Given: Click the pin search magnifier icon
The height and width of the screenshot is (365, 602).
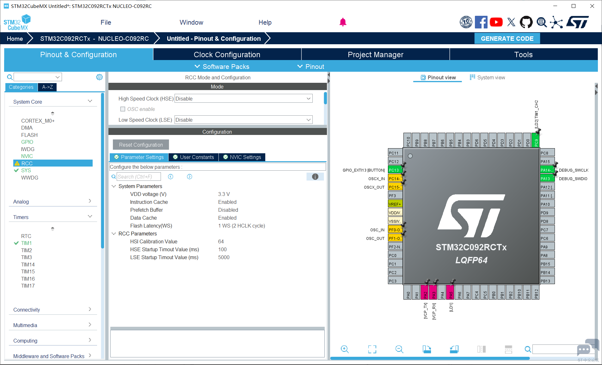Looking at the screenshot, I should tap(528, 349).
